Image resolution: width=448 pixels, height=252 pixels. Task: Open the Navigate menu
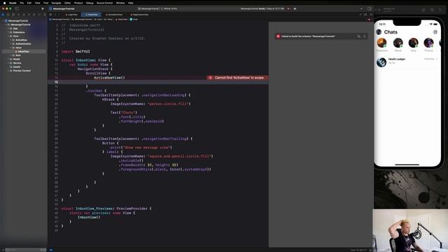[x=56, y=3]
